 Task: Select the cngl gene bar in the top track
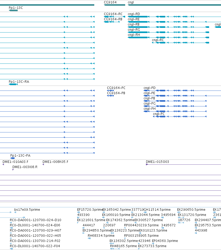click(174, 5)
